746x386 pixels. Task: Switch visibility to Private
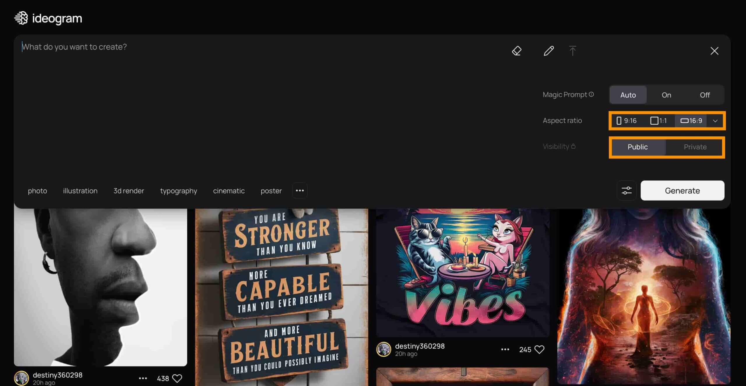point(695,147)
